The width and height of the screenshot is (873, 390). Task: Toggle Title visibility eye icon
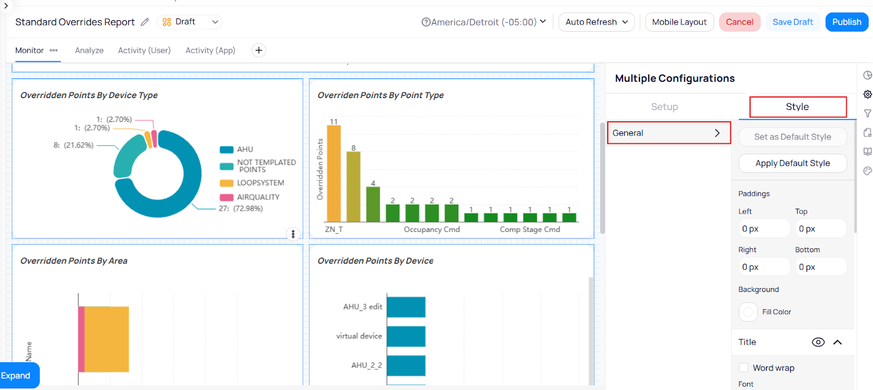click(x=818, y=342)
